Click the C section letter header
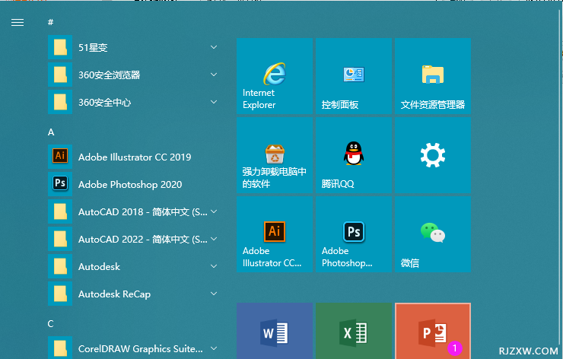The height and width of the screenshot is (359, 563). coord(51,324)
